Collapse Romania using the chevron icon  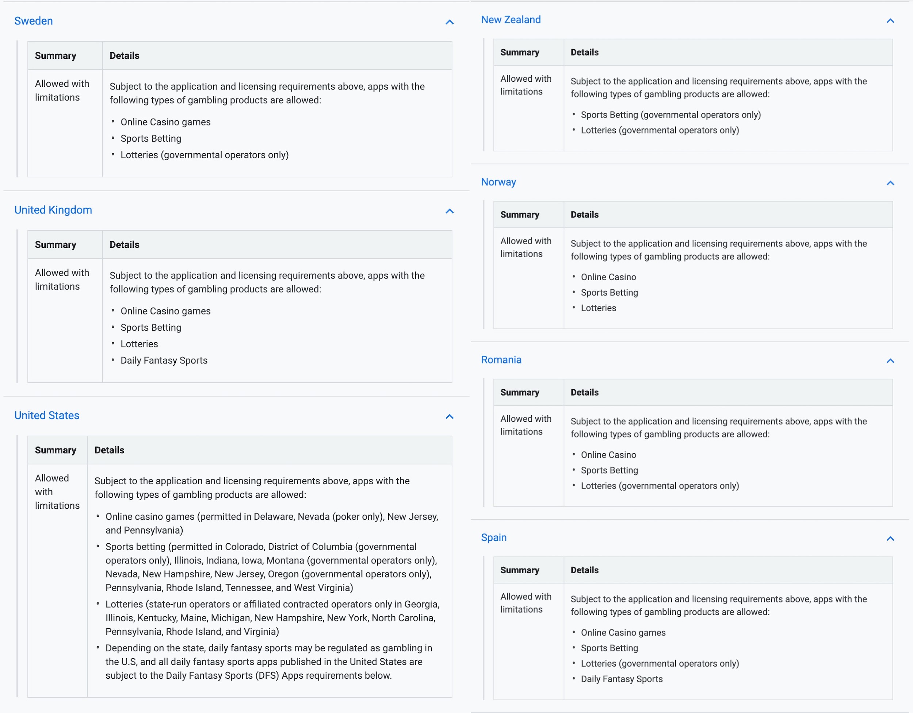[x=890, y=361]
